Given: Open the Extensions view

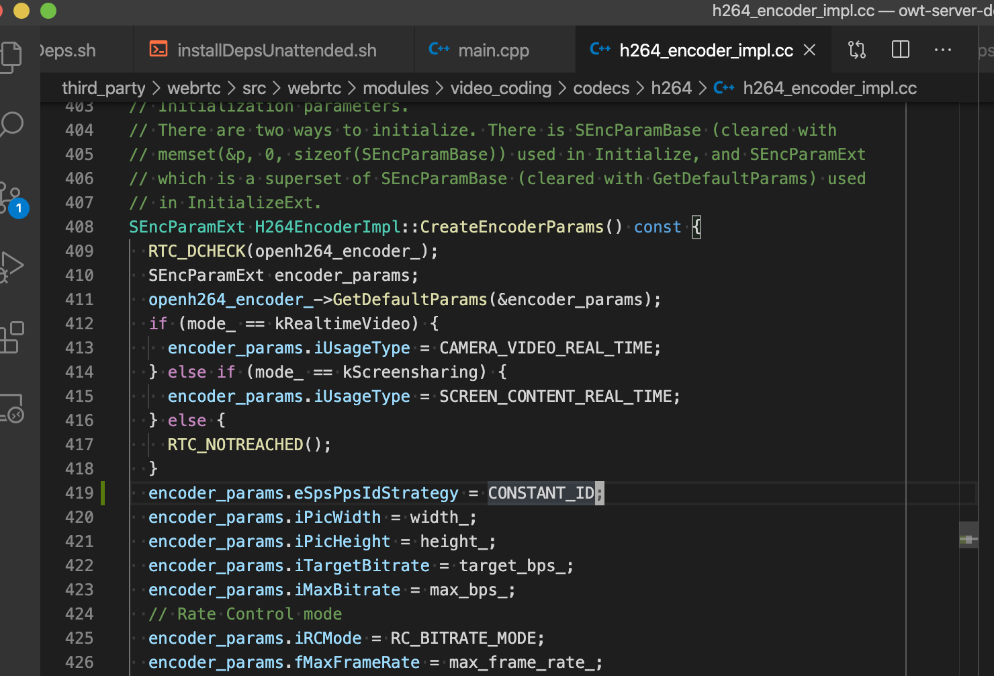Looking at the screenshot, I should (11, 337).
